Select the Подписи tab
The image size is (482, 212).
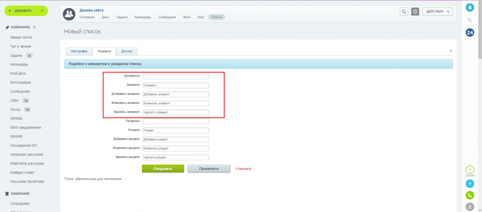point(104,51)
